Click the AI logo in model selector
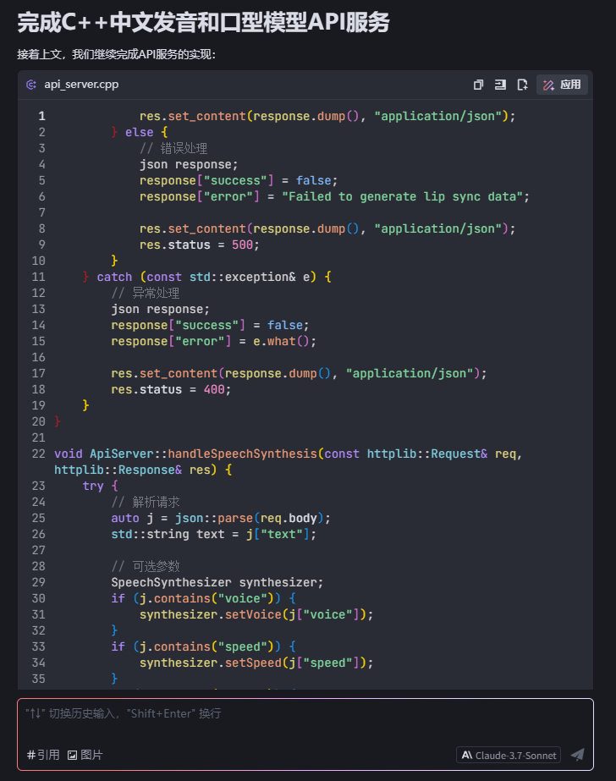616x781 pixels. coord(467,755)
